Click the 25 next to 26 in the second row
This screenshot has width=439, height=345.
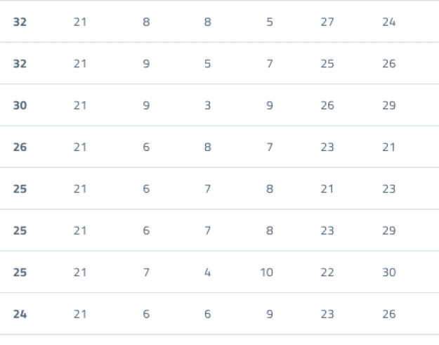point(327,64)
